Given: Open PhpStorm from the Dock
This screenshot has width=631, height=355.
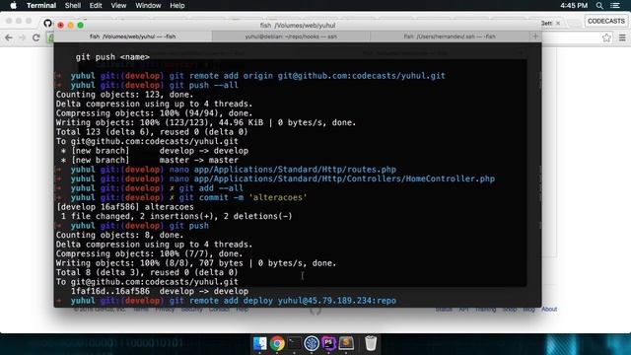Looking at the screenshot, I should tap(328, 343).
